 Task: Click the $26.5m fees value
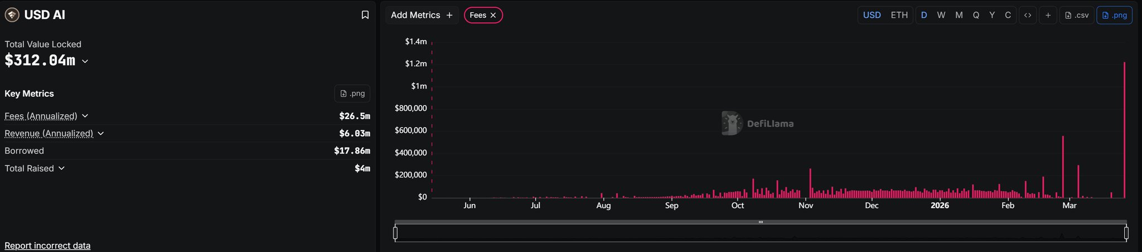point(355,116)
